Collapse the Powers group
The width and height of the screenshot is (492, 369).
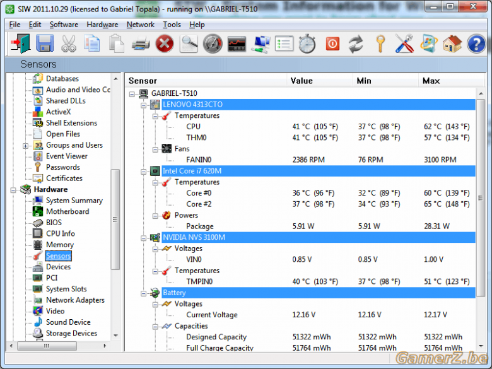click(155, 216)
